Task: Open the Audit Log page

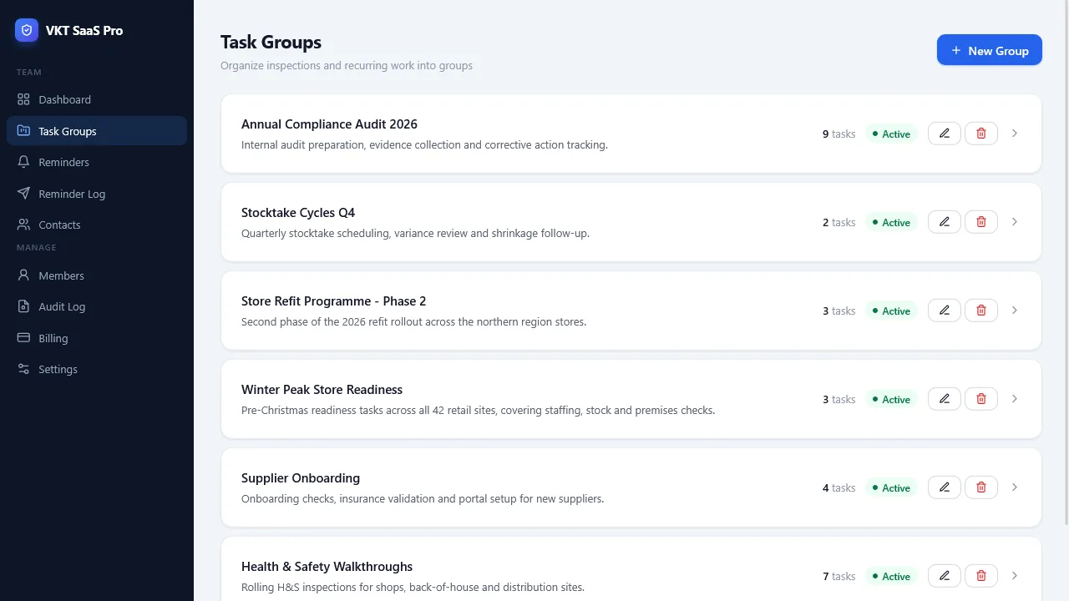Action: [97, 306]
